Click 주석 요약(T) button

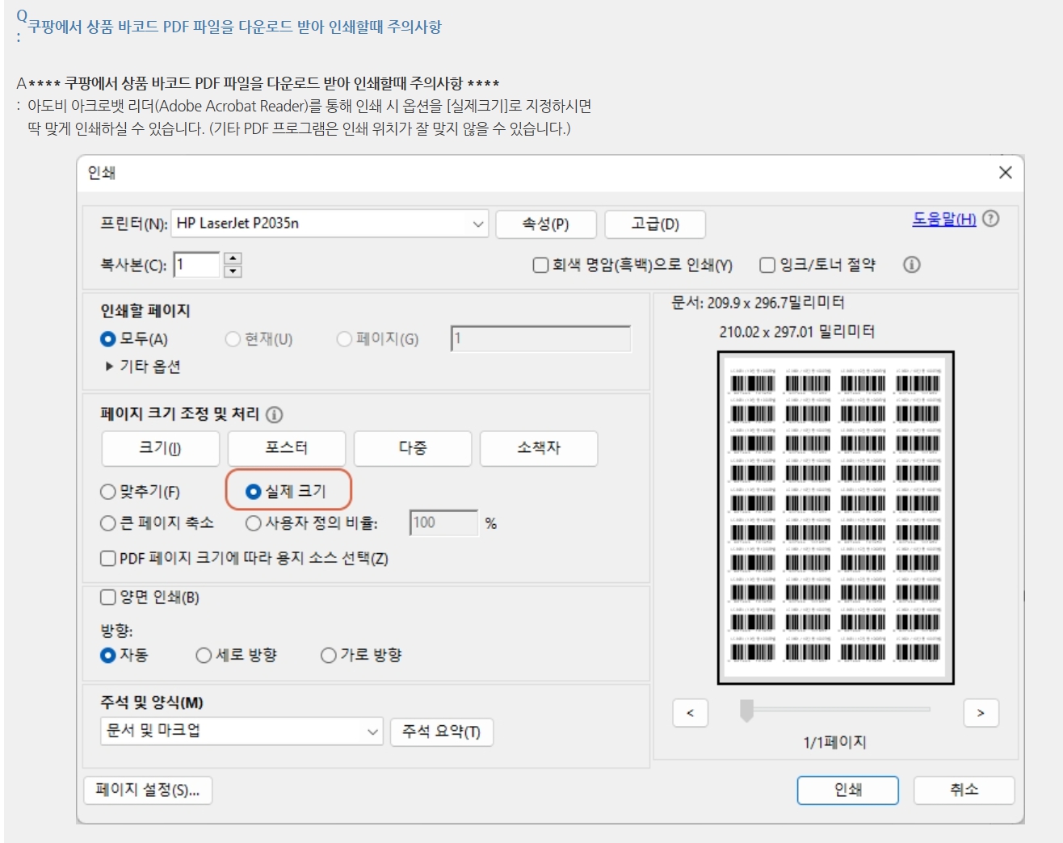pyautogui.click(x=442, y=732)
